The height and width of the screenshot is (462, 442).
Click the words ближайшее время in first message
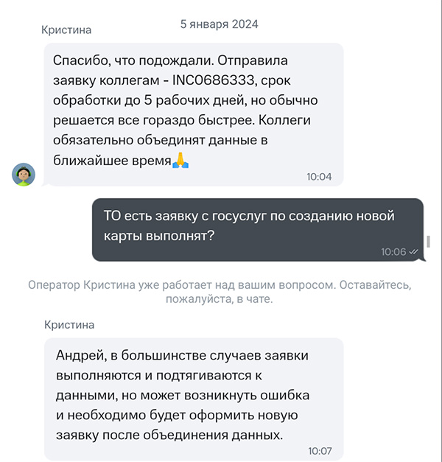tap(112, 160)
